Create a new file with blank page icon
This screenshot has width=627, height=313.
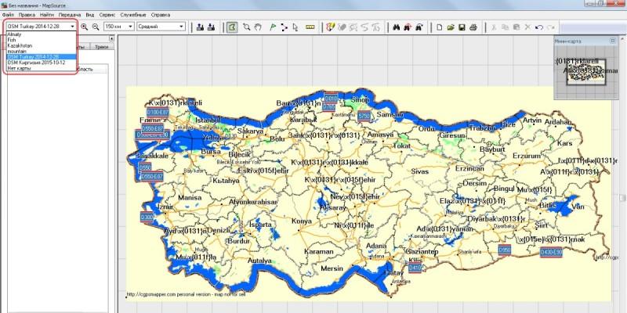[x=439, y=27]
